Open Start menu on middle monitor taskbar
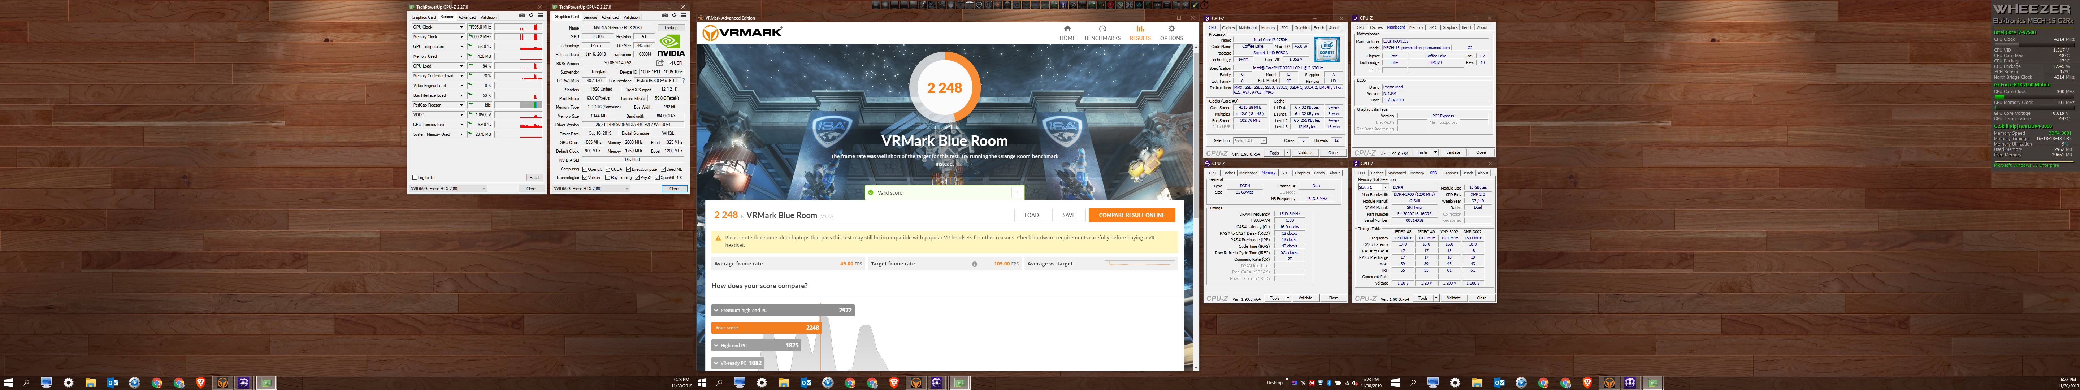 tap(702, 383)
